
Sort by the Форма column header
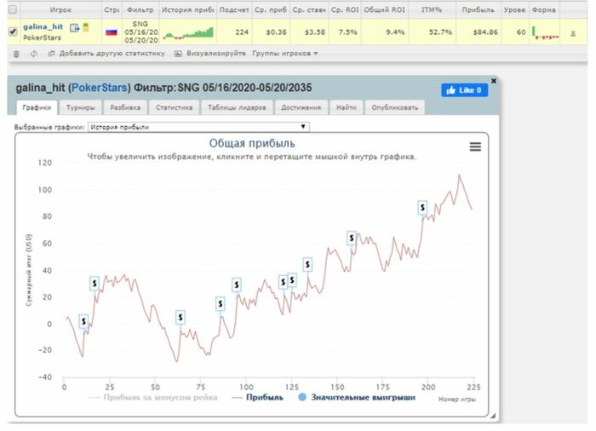point(543,10)
